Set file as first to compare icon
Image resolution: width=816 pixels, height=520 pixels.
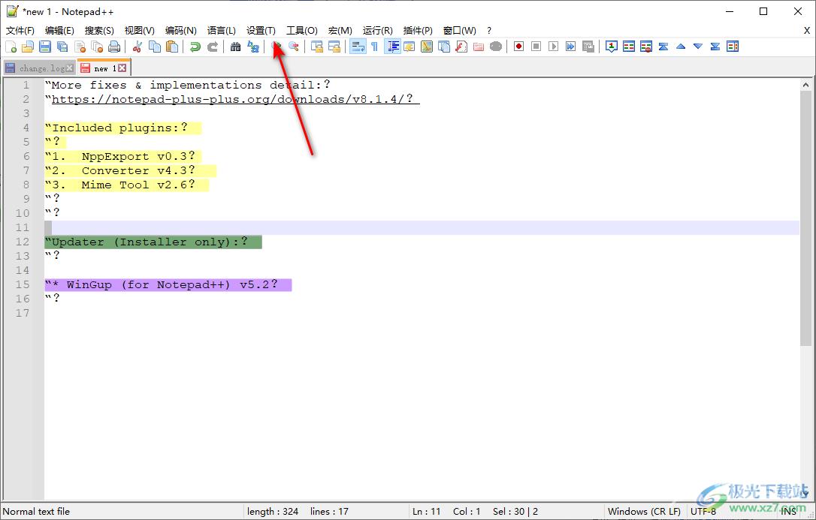click(x=612, y=47)
